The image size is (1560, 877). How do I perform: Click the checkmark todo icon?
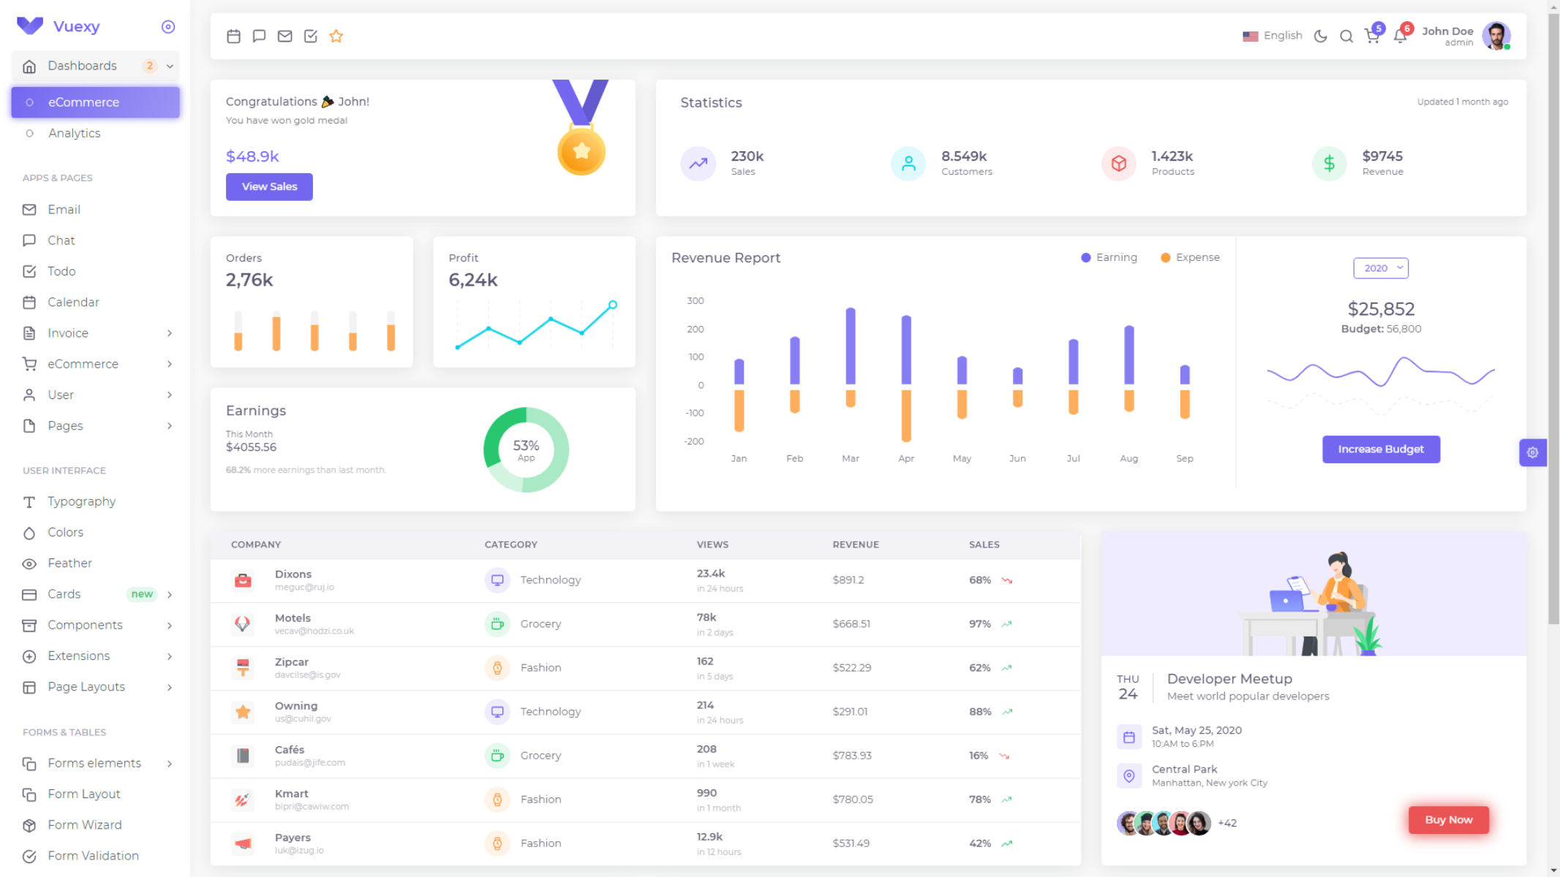pyautogui.click(x=311, y=37)
